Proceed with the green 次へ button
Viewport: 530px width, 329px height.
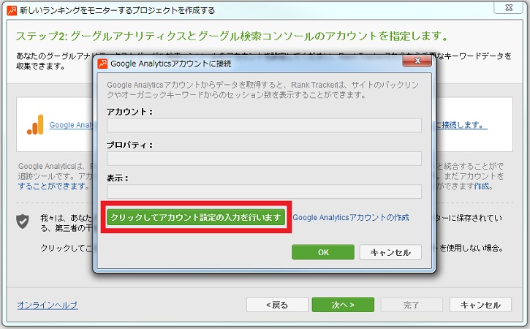pos(343,305)
